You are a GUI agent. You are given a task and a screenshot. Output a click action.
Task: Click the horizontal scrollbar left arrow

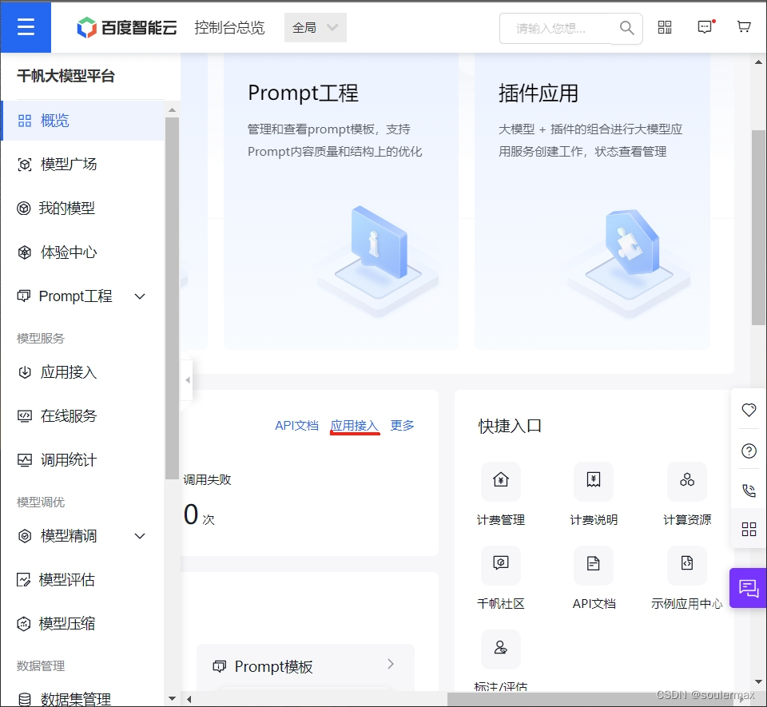click(x=189, y=699)
